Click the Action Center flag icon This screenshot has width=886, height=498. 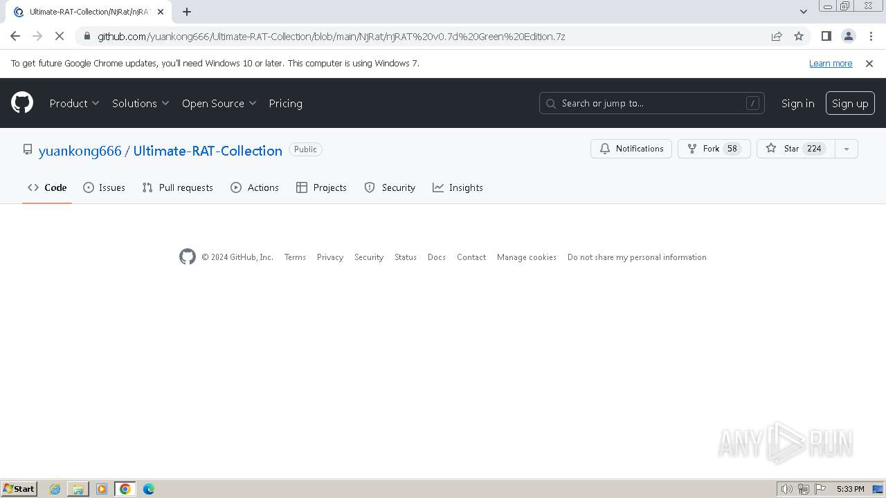pos(820,489)
